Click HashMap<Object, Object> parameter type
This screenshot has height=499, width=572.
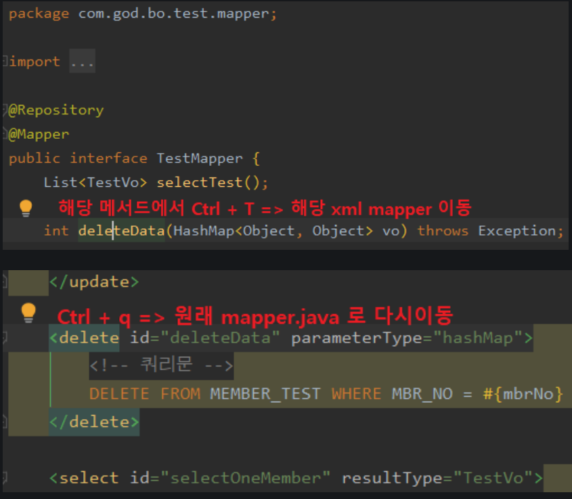tap(273, 230)
